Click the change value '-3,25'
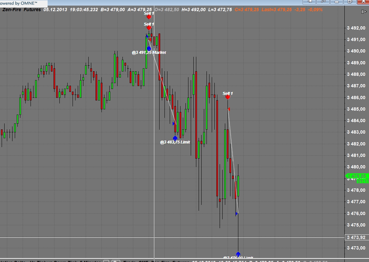This screenshot has height=262, width=369. pyautogui.click(x=300, y=10)
